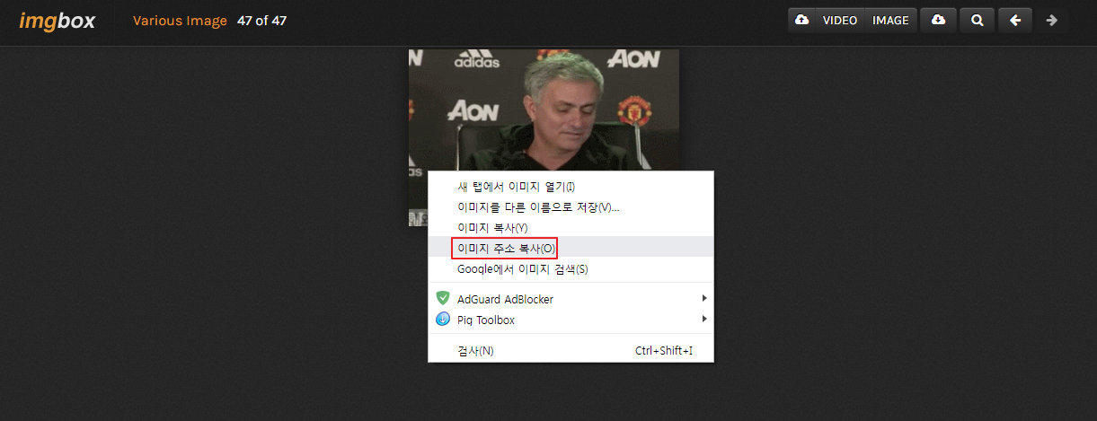Viewport: 1097px width, 421px height.
Task: Go to previous image with left arrow
Action: (x=1015, y=21)
